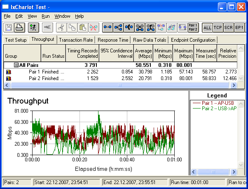The width and height of the screenshot is (248, 189).
Task: Click the Cut scissors icon
Action: click(61, 28)
